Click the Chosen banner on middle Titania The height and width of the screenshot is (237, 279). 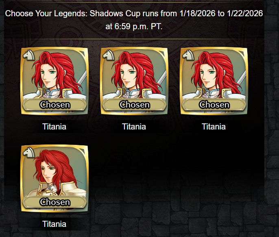tap(134, 105)
